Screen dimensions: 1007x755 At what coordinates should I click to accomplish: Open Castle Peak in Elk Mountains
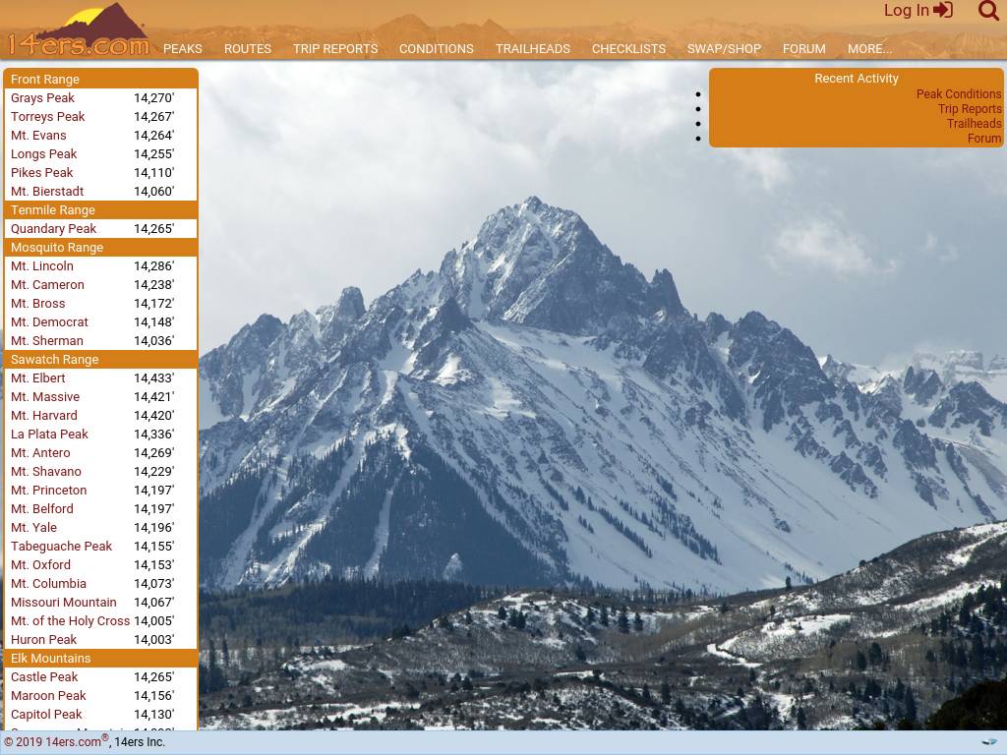tap(44, 676)
